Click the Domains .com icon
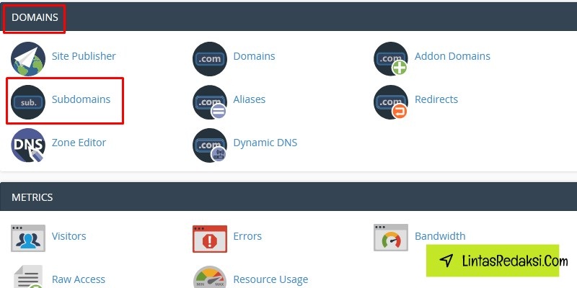 pyautogui.click(x=210, y=59)
